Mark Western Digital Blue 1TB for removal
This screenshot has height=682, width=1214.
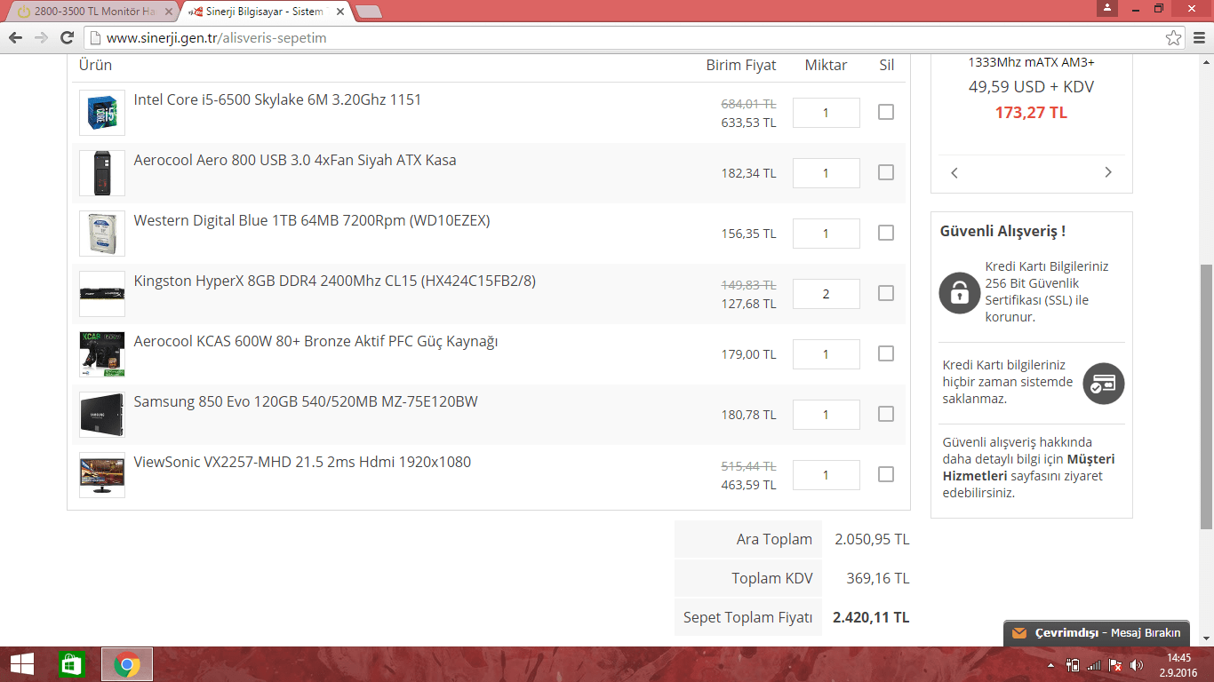click(x=886, y=233)
